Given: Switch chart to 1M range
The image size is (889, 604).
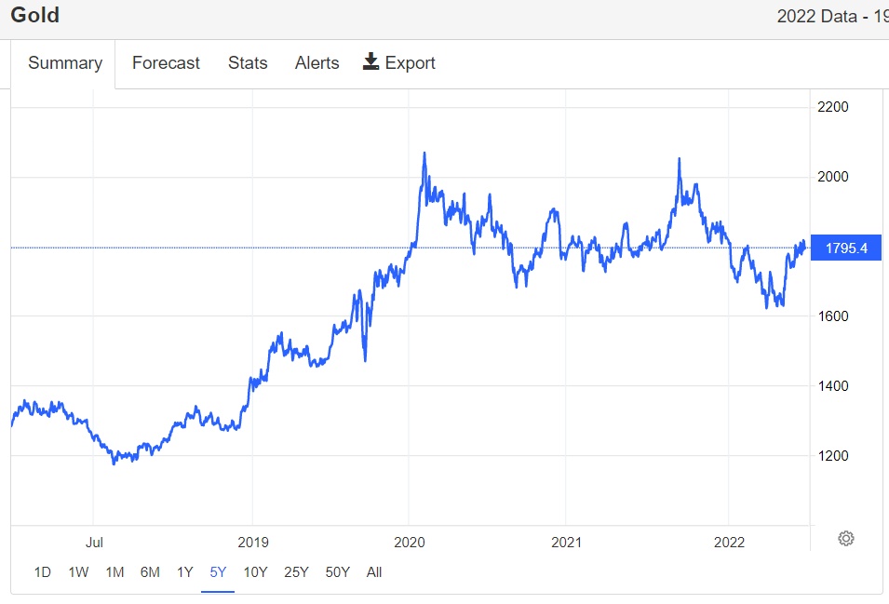Looking at the screenshot, I should pos(114,572).
